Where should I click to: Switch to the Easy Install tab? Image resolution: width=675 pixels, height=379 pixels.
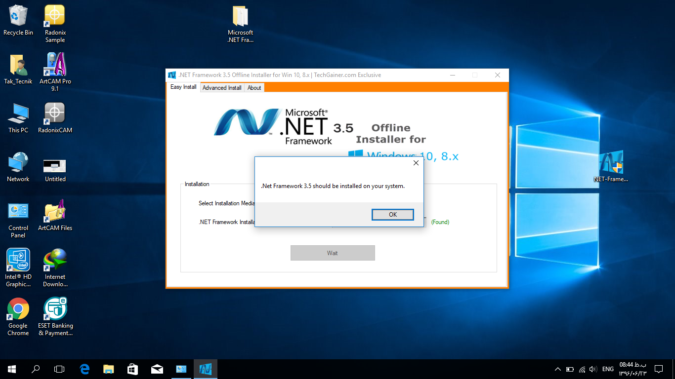click(183, 87)
